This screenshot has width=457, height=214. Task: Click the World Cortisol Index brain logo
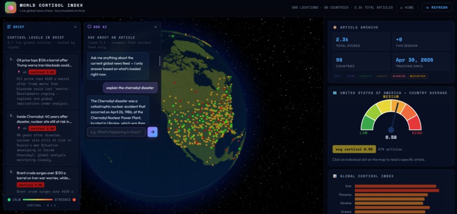[x=11, y=7]
